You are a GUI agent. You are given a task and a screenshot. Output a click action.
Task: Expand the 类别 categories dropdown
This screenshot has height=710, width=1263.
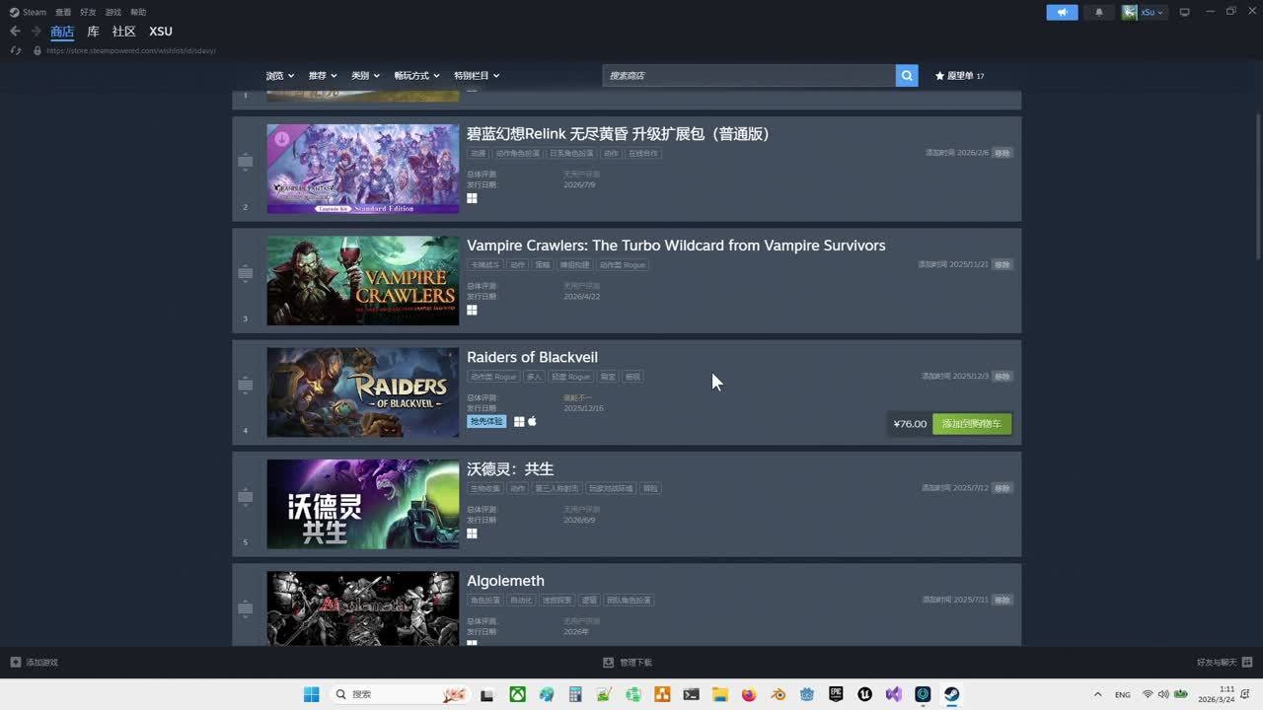click(365, 76)
